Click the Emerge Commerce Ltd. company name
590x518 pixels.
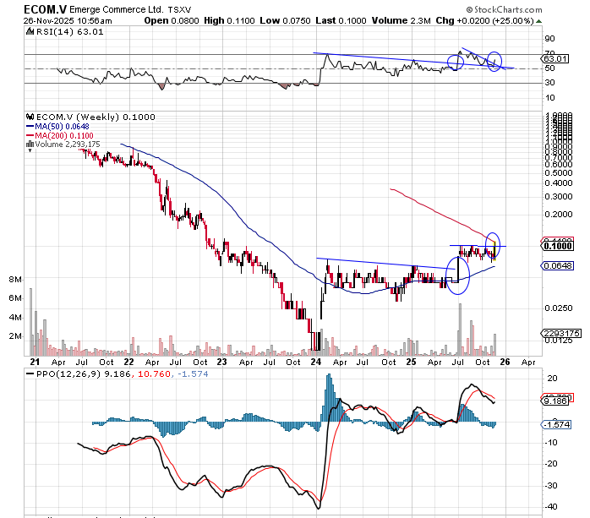click(117, 9)
